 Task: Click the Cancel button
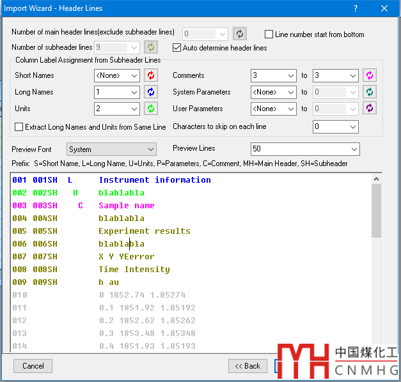click(33, 366)
